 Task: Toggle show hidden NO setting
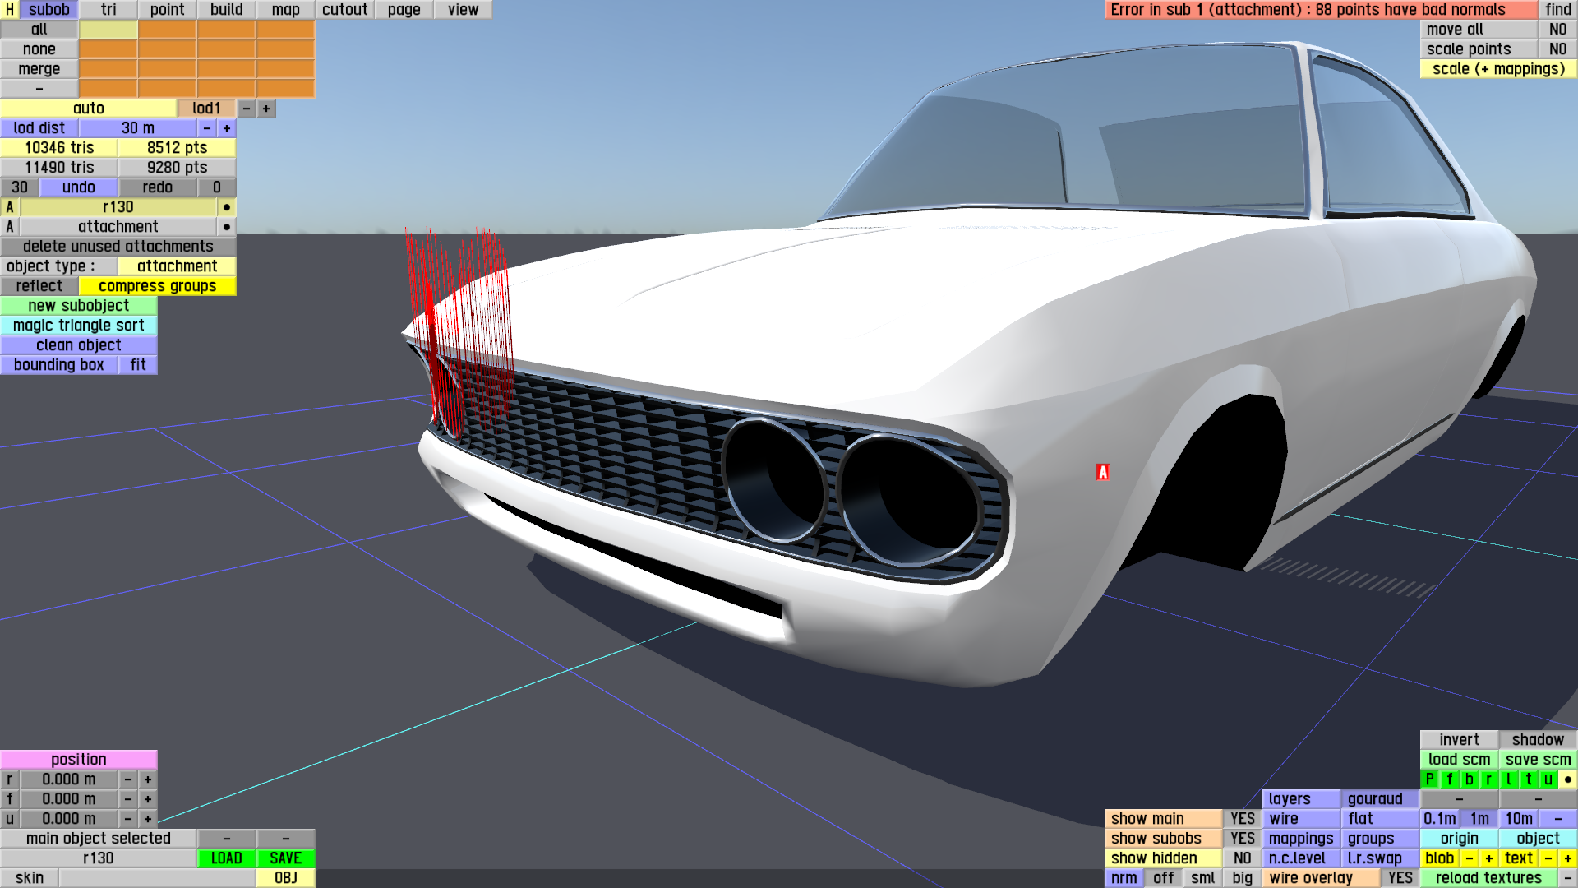pyautogui.click(x=1242, y=858)
